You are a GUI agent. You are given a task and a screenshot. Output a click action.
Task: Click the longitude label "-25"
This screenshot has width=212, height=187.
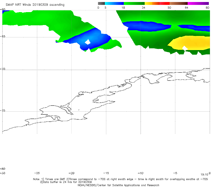click(37, 173)
